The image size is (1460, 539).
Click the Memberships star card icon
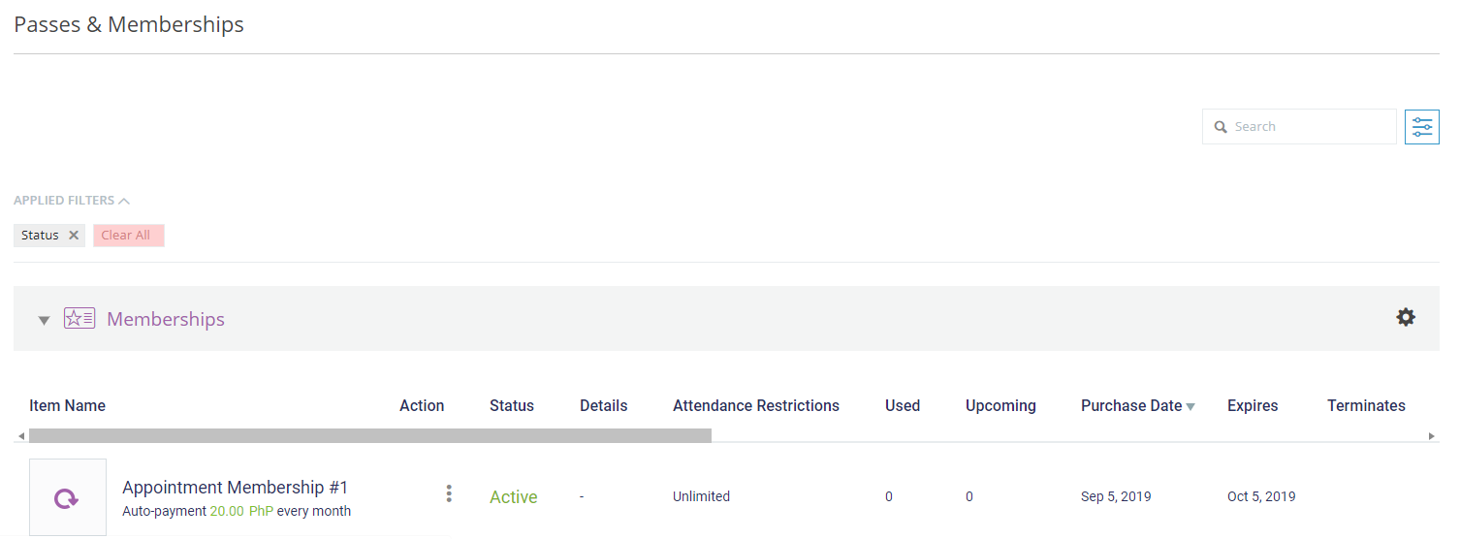coord(79,318)
